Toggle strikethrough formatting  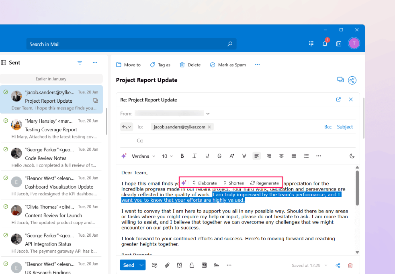219,156
